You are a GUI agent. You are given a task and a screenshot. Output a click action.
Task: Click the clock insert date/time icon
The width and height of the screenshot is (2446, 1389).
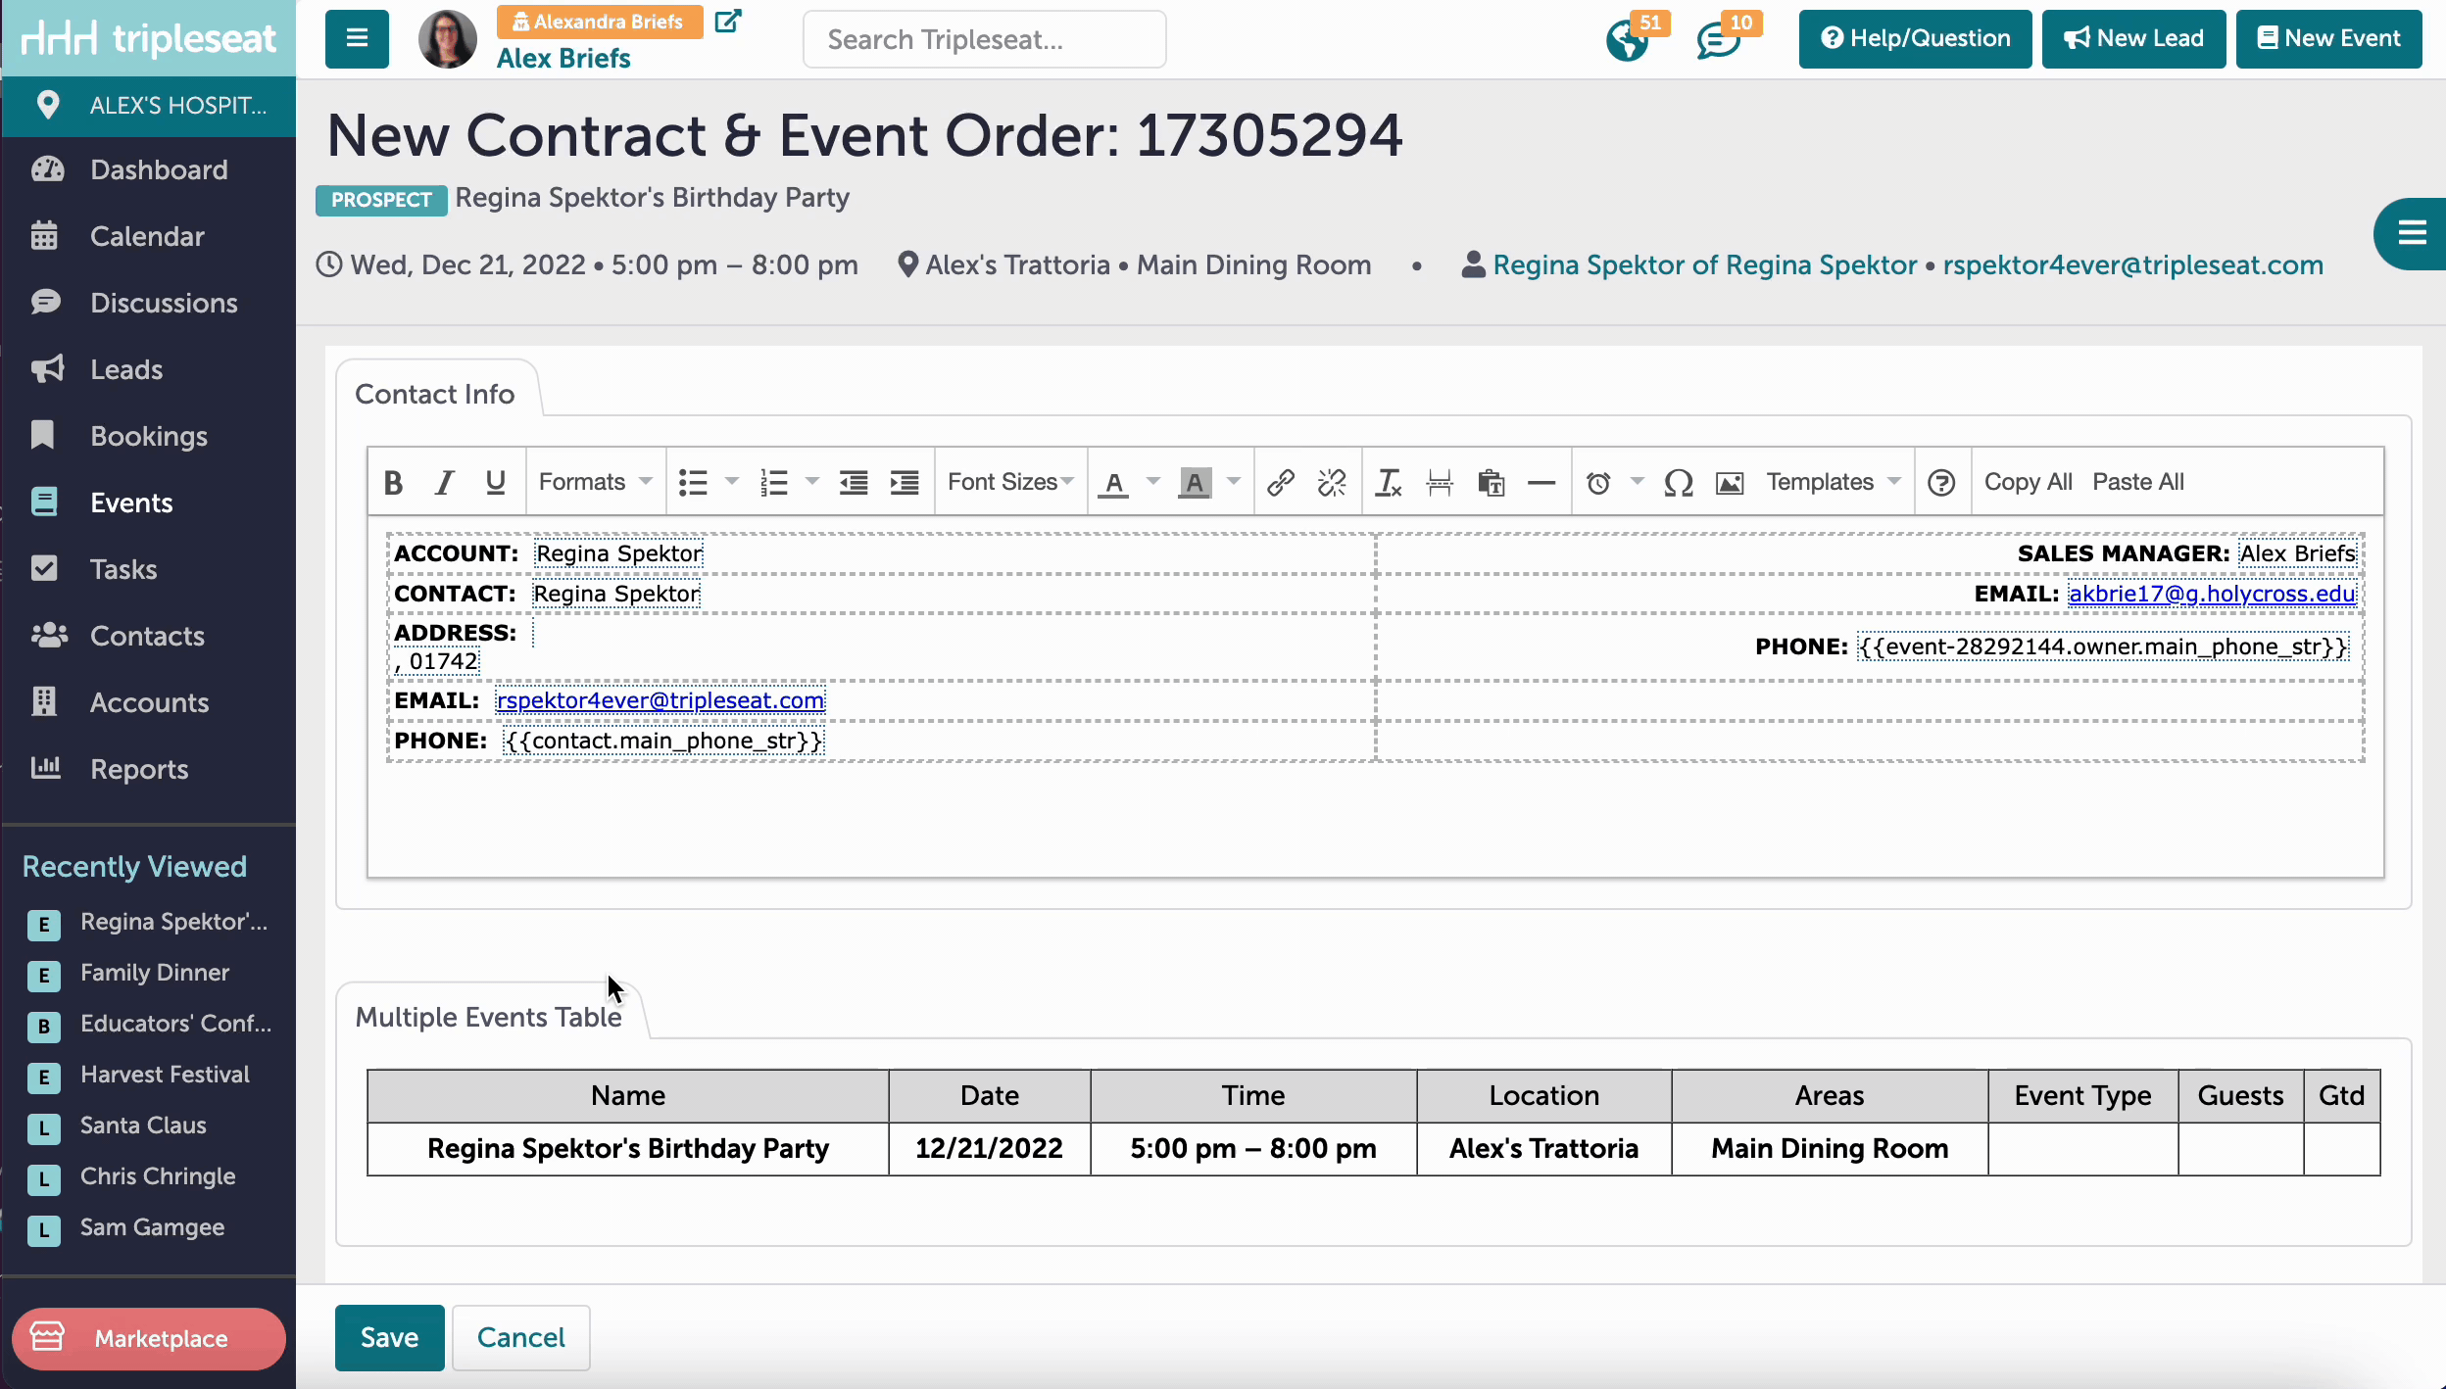(x=1598, y=482)
